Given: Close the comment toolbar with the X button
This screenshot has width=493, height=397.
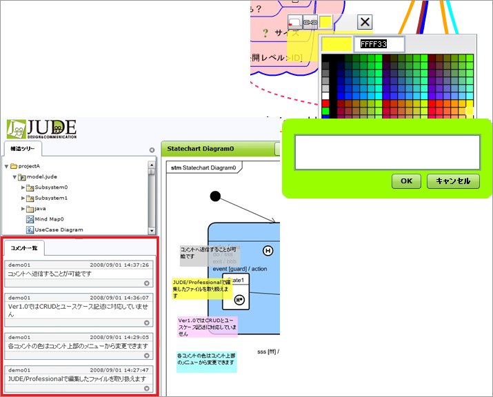Looking at the screenshot, I should (x=365, y=22).
